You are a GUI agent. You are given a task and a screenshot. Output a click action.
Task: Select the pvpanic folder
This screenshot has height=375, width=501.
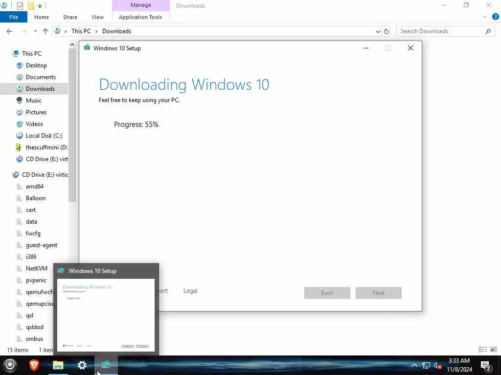pyautogui.click(x=36, y=280)
